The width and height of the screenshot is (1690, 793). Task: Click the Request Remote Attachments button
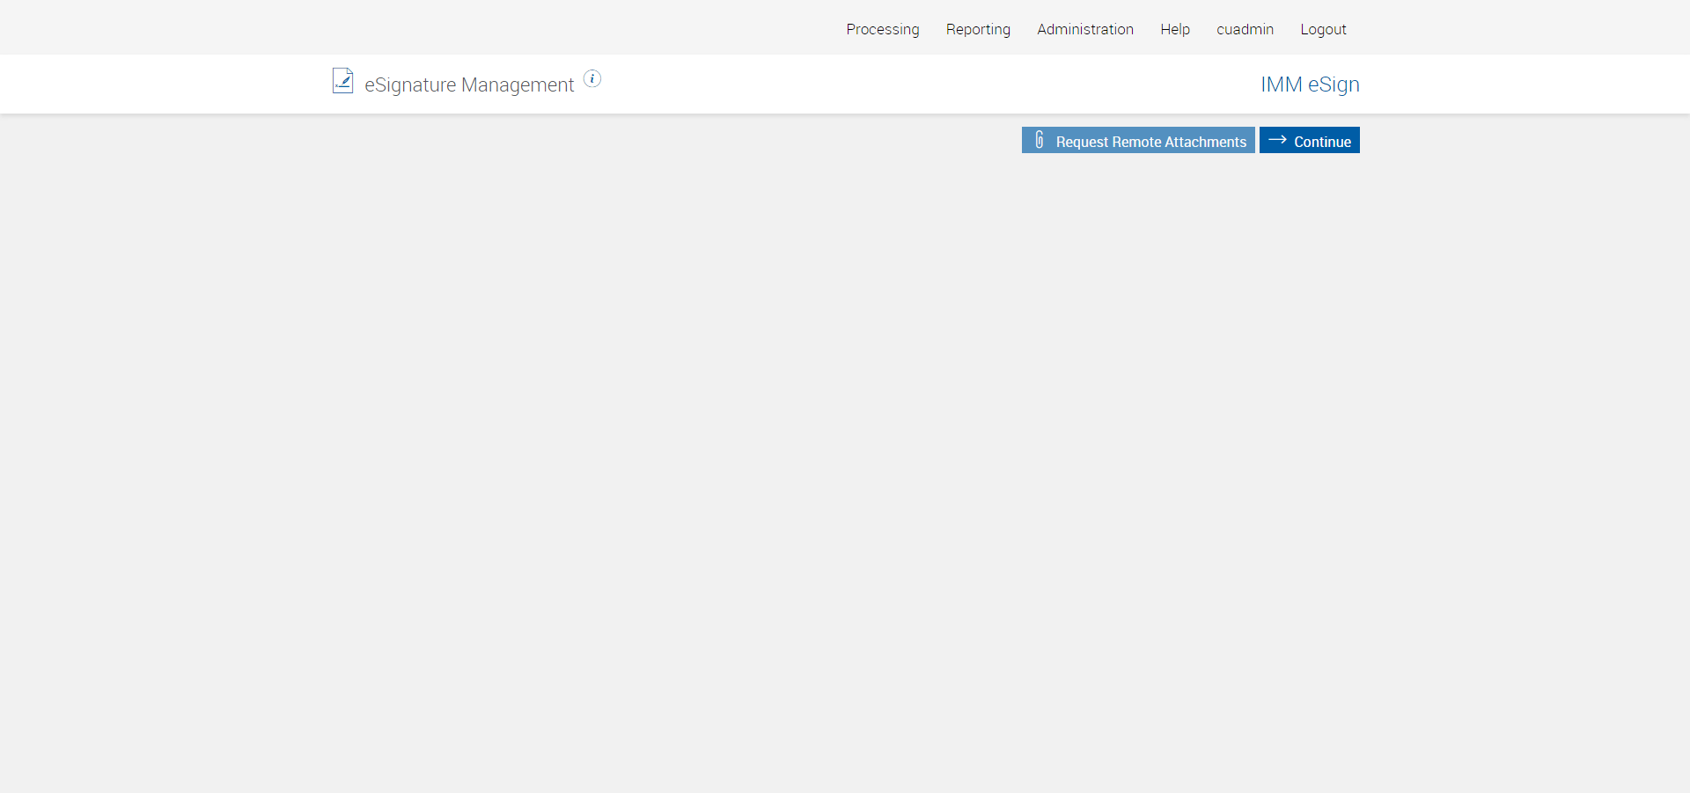pos(1138,140)
